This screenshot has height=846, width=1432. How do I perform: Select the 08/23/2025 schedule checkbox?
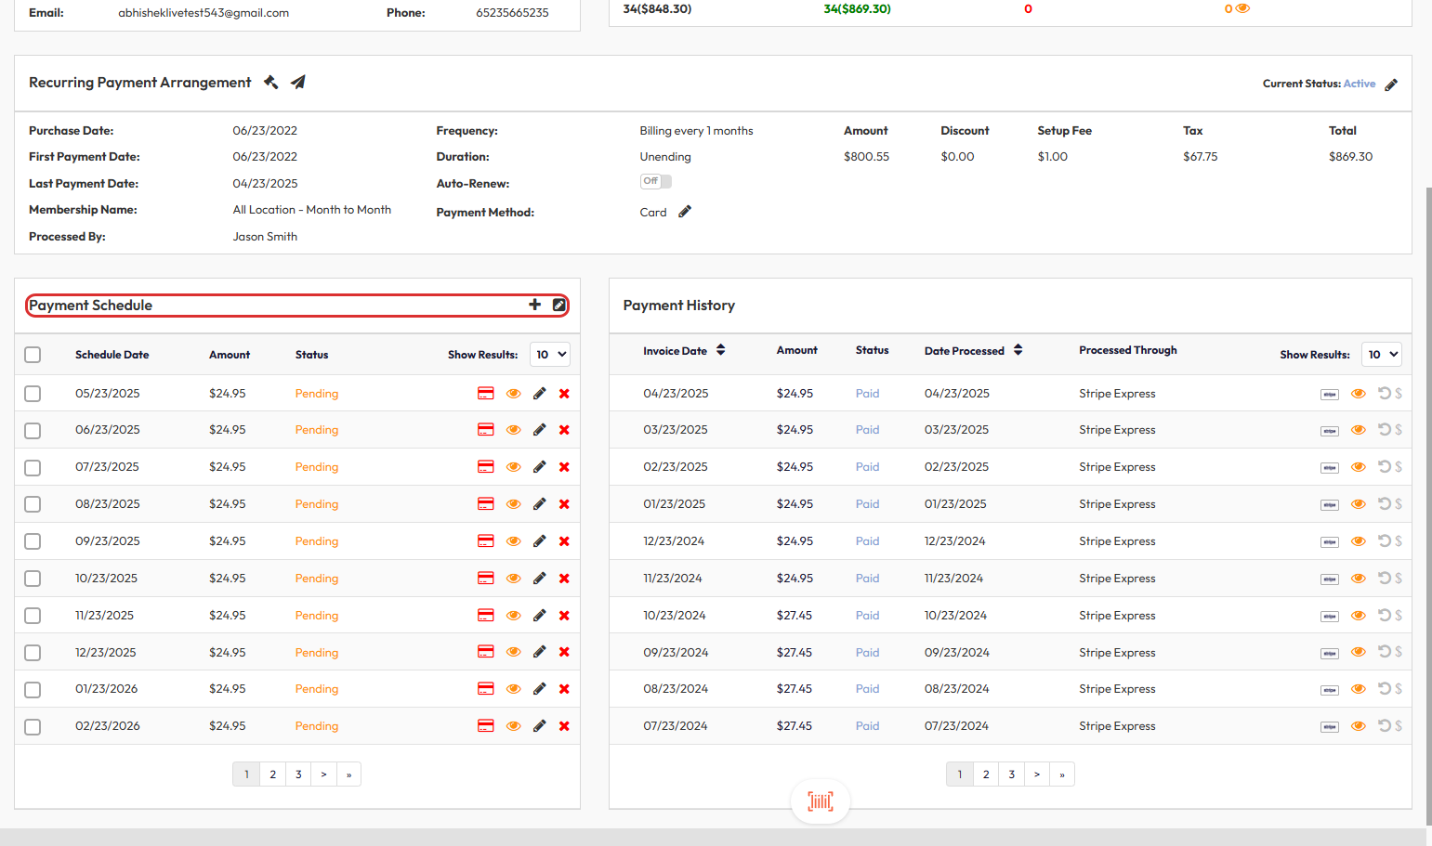(33, 504)
